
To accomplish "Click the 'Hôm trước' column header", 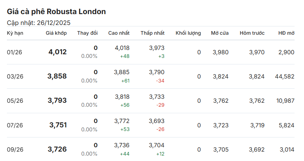I will pos(252,33).
